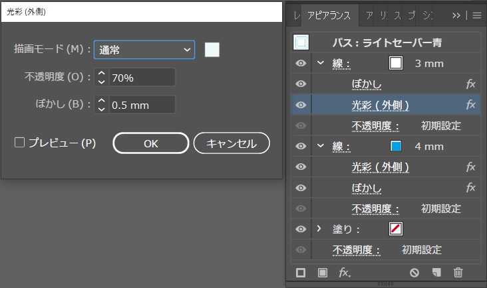
Task: Expand the 塗り fill row
Action: (319, 228)
